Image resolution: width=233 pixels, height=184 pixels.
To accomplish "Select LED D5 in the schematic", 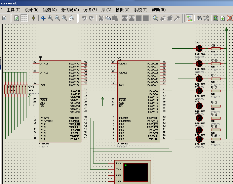I will coord(199,106).
